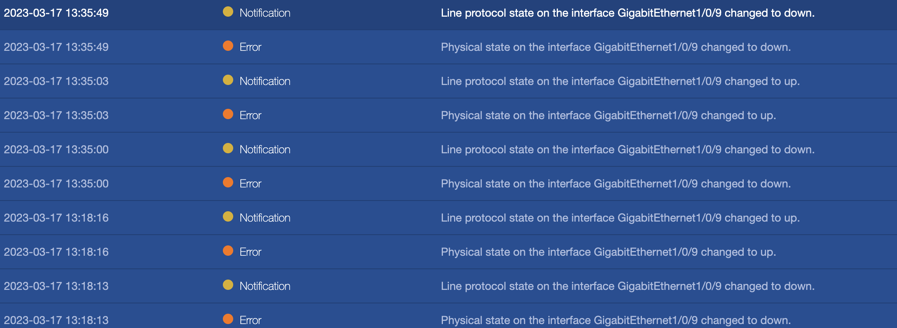Click the orange dot beside the 13:35:49 Error
This screenshot has height=328, width=897.
click(228, 46)
